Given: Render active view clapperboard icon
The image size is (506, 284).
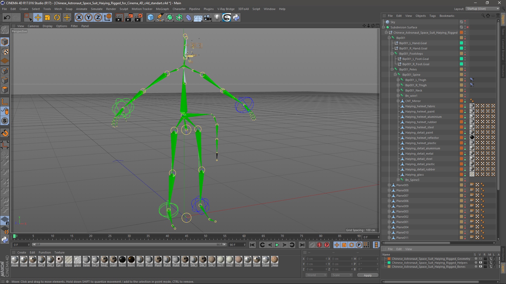Looking at the screenshot, I should click(x=119, y=18).
